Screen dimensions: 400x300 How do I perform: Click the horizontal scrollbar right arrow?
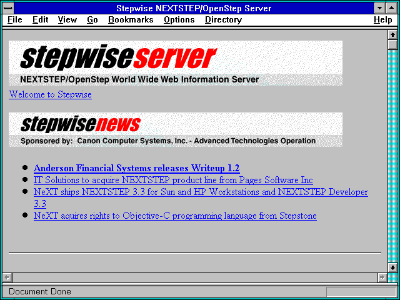point(382,277)
